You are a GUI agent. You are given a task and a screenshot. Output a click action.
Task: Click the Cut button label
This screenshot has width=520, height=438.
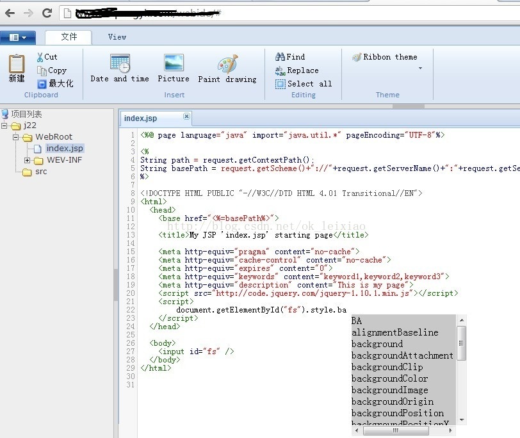coord(51,57)
